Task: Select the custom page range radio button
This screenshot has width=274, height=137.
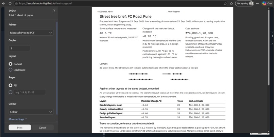Action: pyautogui.click(x=11, y=92)
